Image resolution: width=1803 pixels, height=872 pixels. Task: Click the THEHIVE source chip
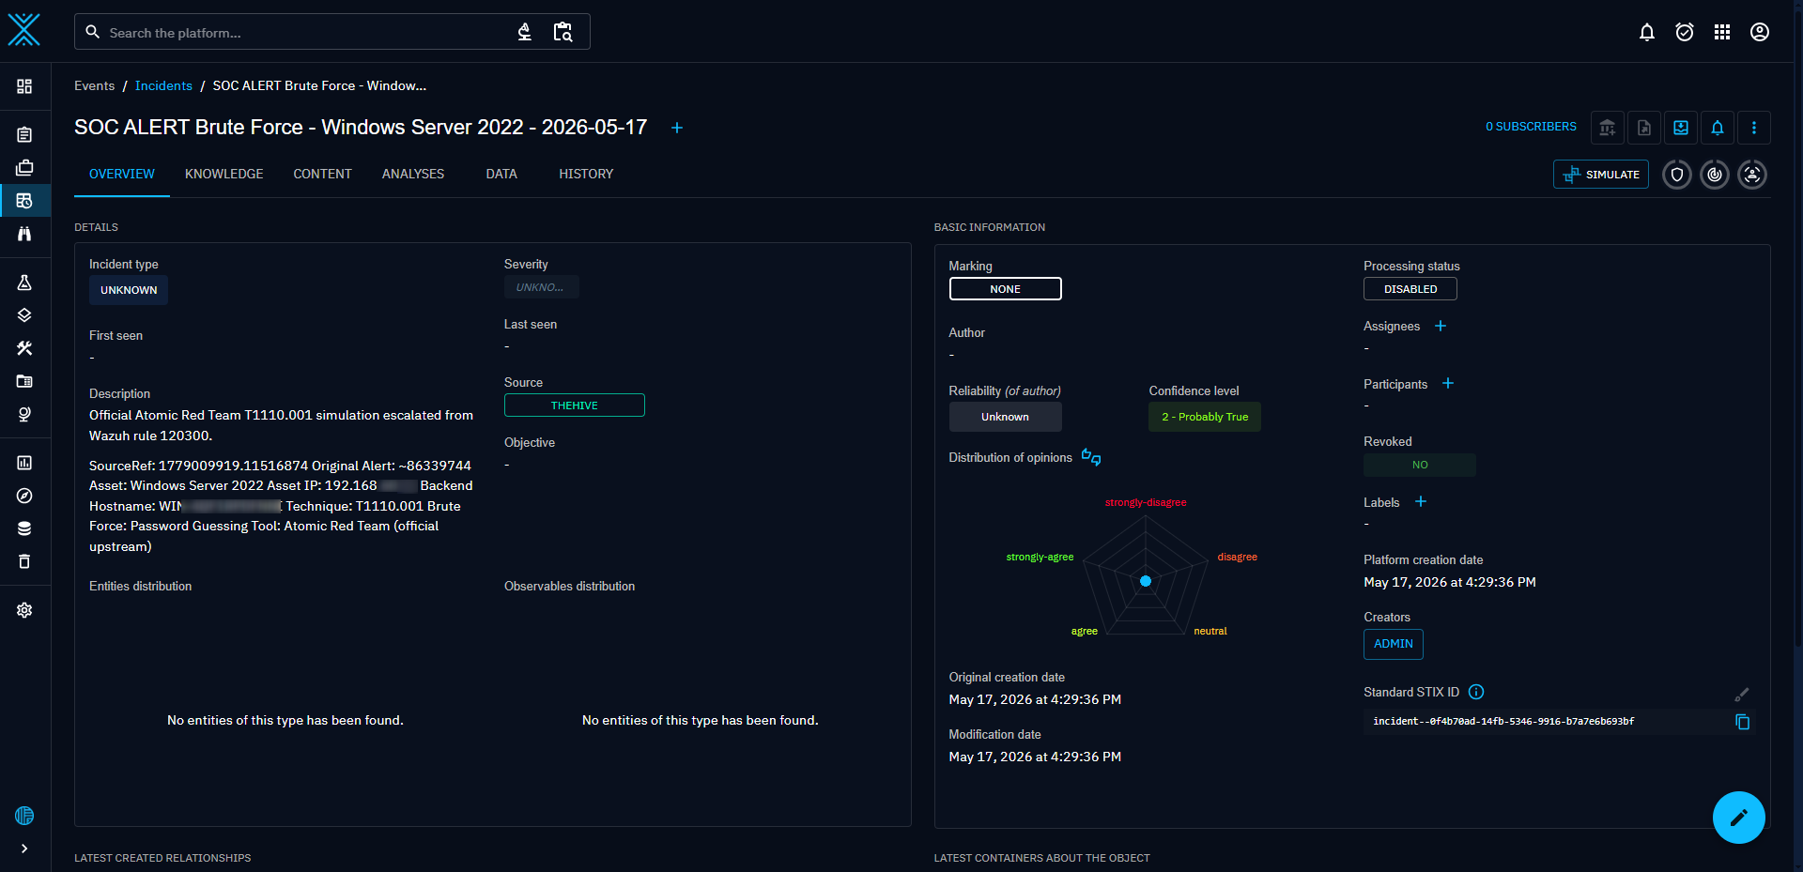(575, 405)
